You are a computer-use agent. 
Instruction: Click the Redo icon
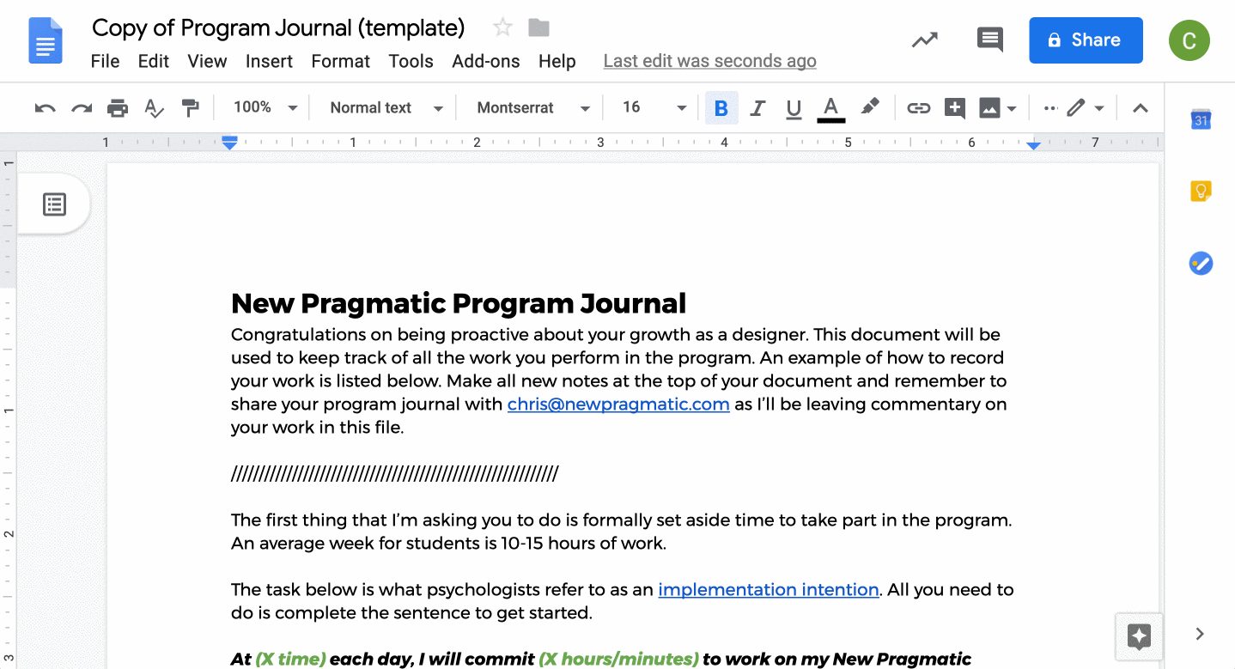click(x=82, y=108)
